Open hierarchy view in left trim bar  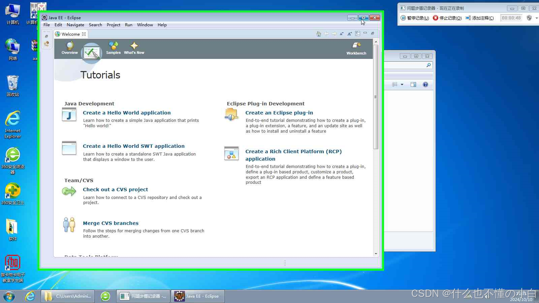click(x=46, y=44)
